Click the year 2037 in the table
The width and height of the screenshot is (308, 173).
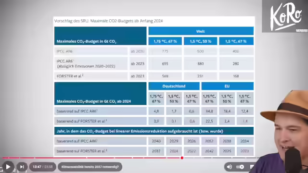pos(156,151)
